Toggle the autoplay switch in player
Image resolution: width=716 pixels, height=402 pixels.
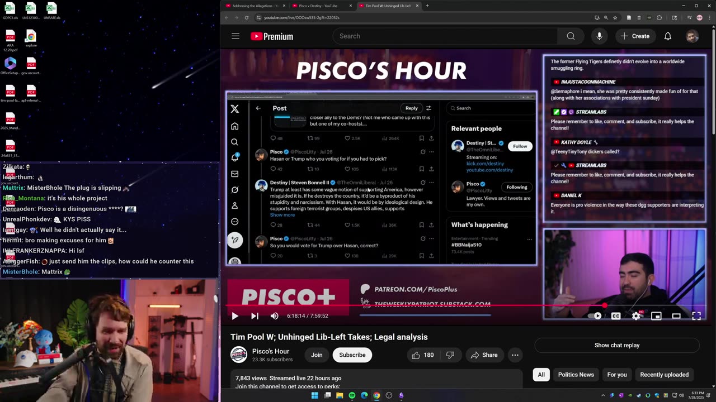595,316
